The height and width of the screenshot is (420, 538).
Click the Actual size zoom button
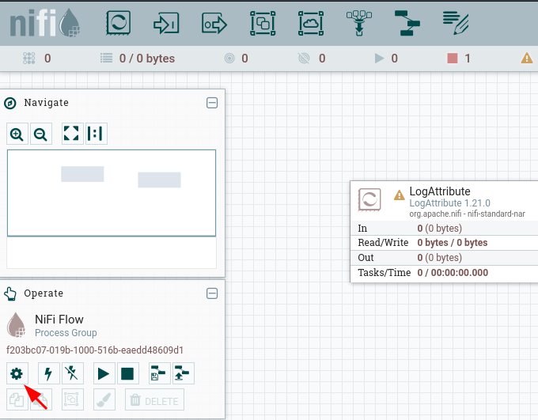point(96,134)
